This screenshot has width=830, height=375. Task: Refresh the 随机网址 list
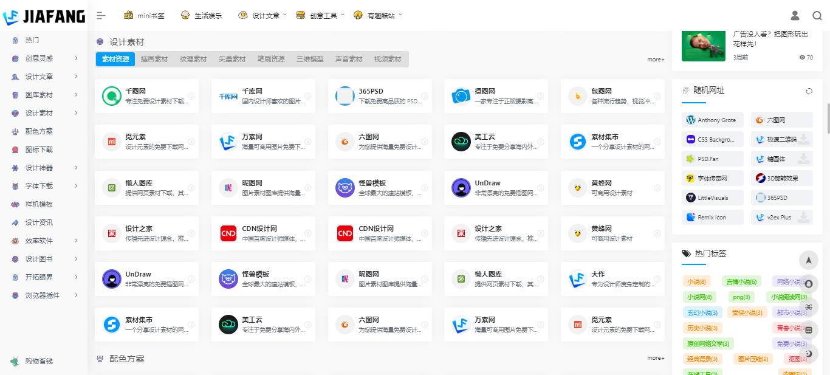[x=809, y=91]
